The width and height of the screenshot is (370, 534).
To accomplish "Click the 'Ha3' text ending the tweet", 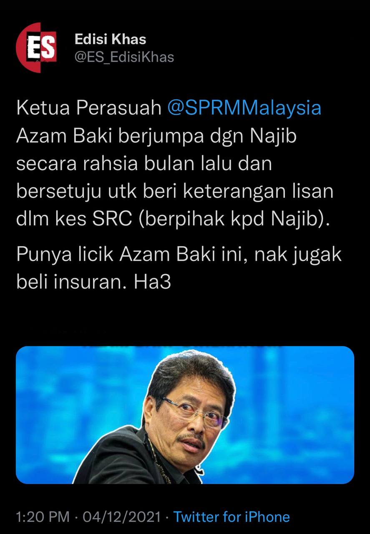I will [153, 282].
